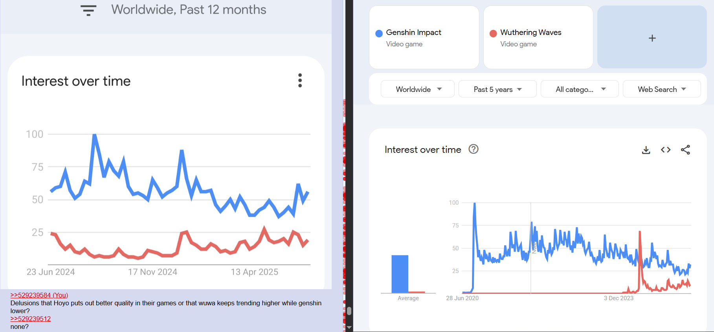This screenshot has height=332, width=714.
Task: Select the Genshin Impact search term card
Action: pos(424,37)
